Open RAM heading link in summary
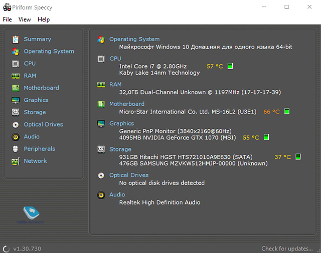The image size is (321, 253). [115, 84]
